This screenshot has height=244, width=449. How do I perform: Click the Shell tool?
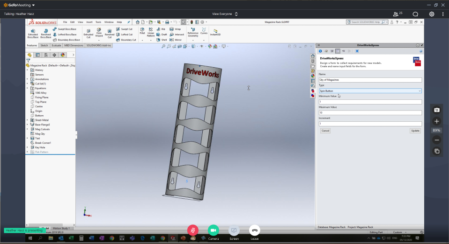pyautogui.click(x=162, y=40)
